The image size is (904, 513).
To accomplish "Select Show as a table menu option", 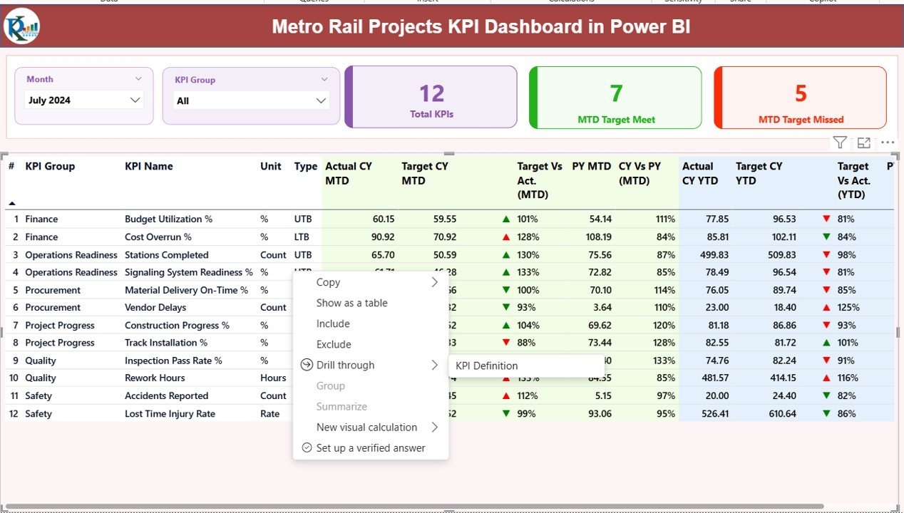I will 351,303.
